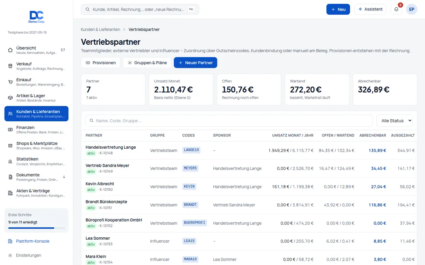425x265 pixels.
Task: Click the Ausgezahlt column header
Action: click(x=403, y=135)
